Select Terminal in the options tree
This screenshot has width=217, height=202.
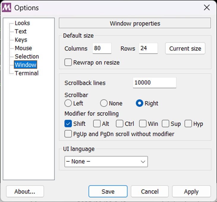(x=27, y=73)
